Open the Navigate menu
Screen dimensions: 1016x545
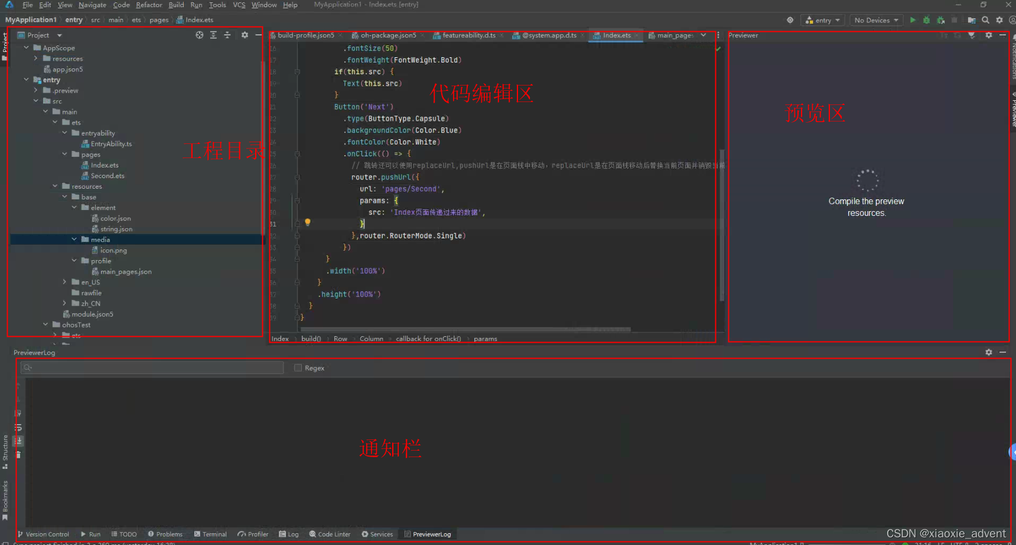(92, 5)
